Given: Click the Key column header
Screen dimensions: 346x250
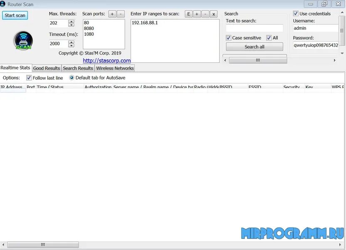Looking at the screenshot, I should [x=318, y=86].
